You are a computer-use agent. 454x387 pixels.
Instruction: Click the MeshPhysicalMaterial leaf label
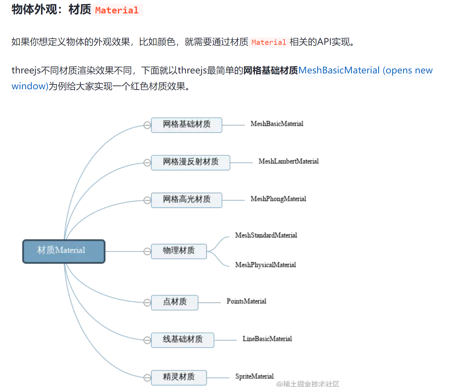click(265, 265)
